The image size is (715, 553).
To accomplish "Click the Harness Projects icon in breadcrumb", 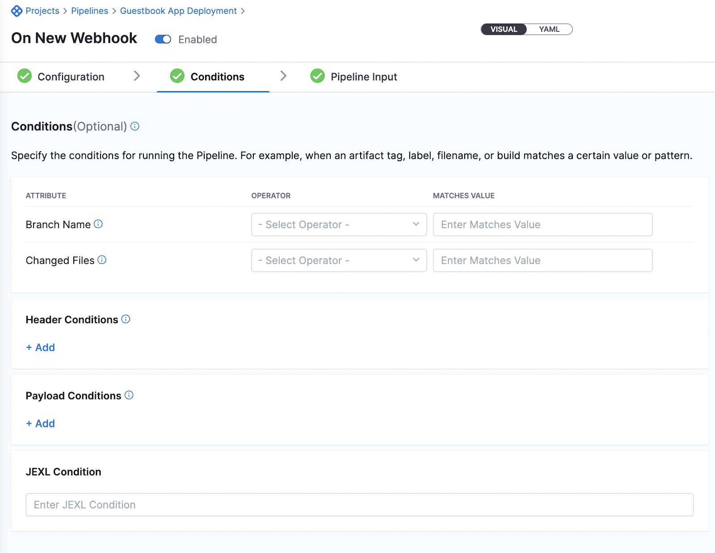I will 17,10.
